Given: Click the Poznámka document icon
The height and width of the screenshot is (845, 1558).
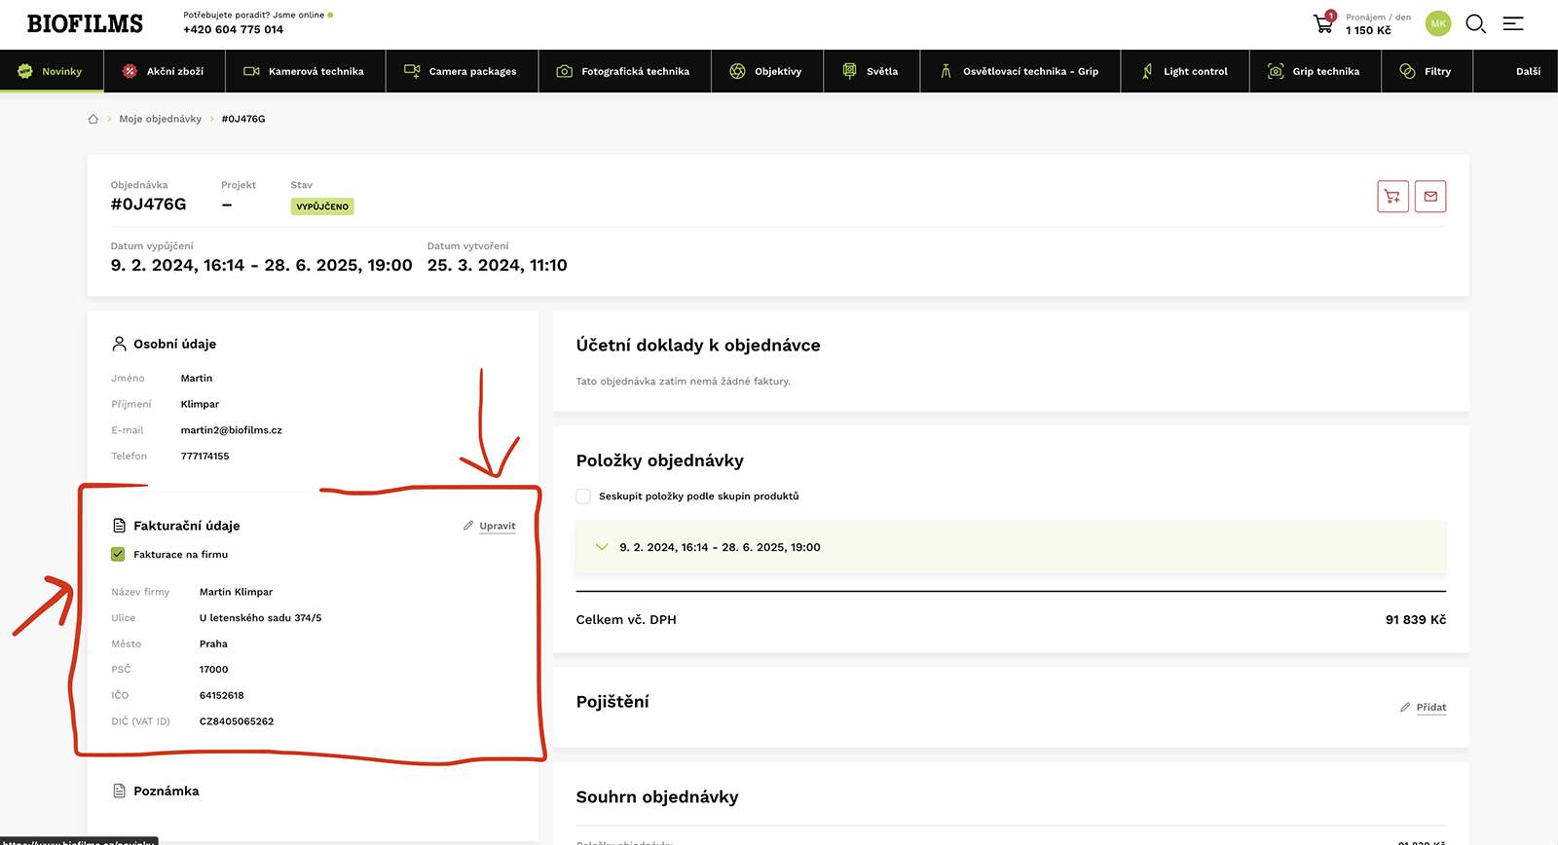Looking at the screenshot, I should click(x=119, y=790).
